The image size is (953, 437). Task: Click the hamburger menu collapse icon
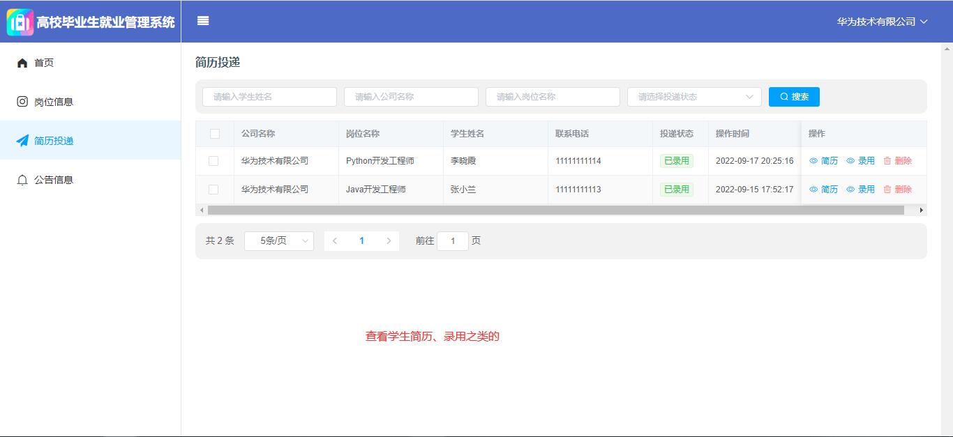click(x=203, y=21)
